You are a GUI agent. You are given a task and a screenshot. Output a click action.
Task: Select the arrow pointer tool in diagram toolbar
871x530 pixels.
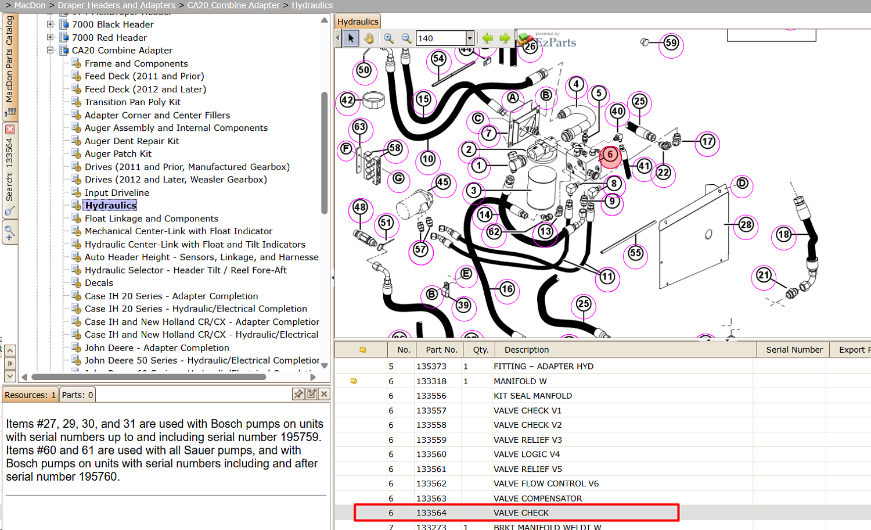tap(351, 38)
